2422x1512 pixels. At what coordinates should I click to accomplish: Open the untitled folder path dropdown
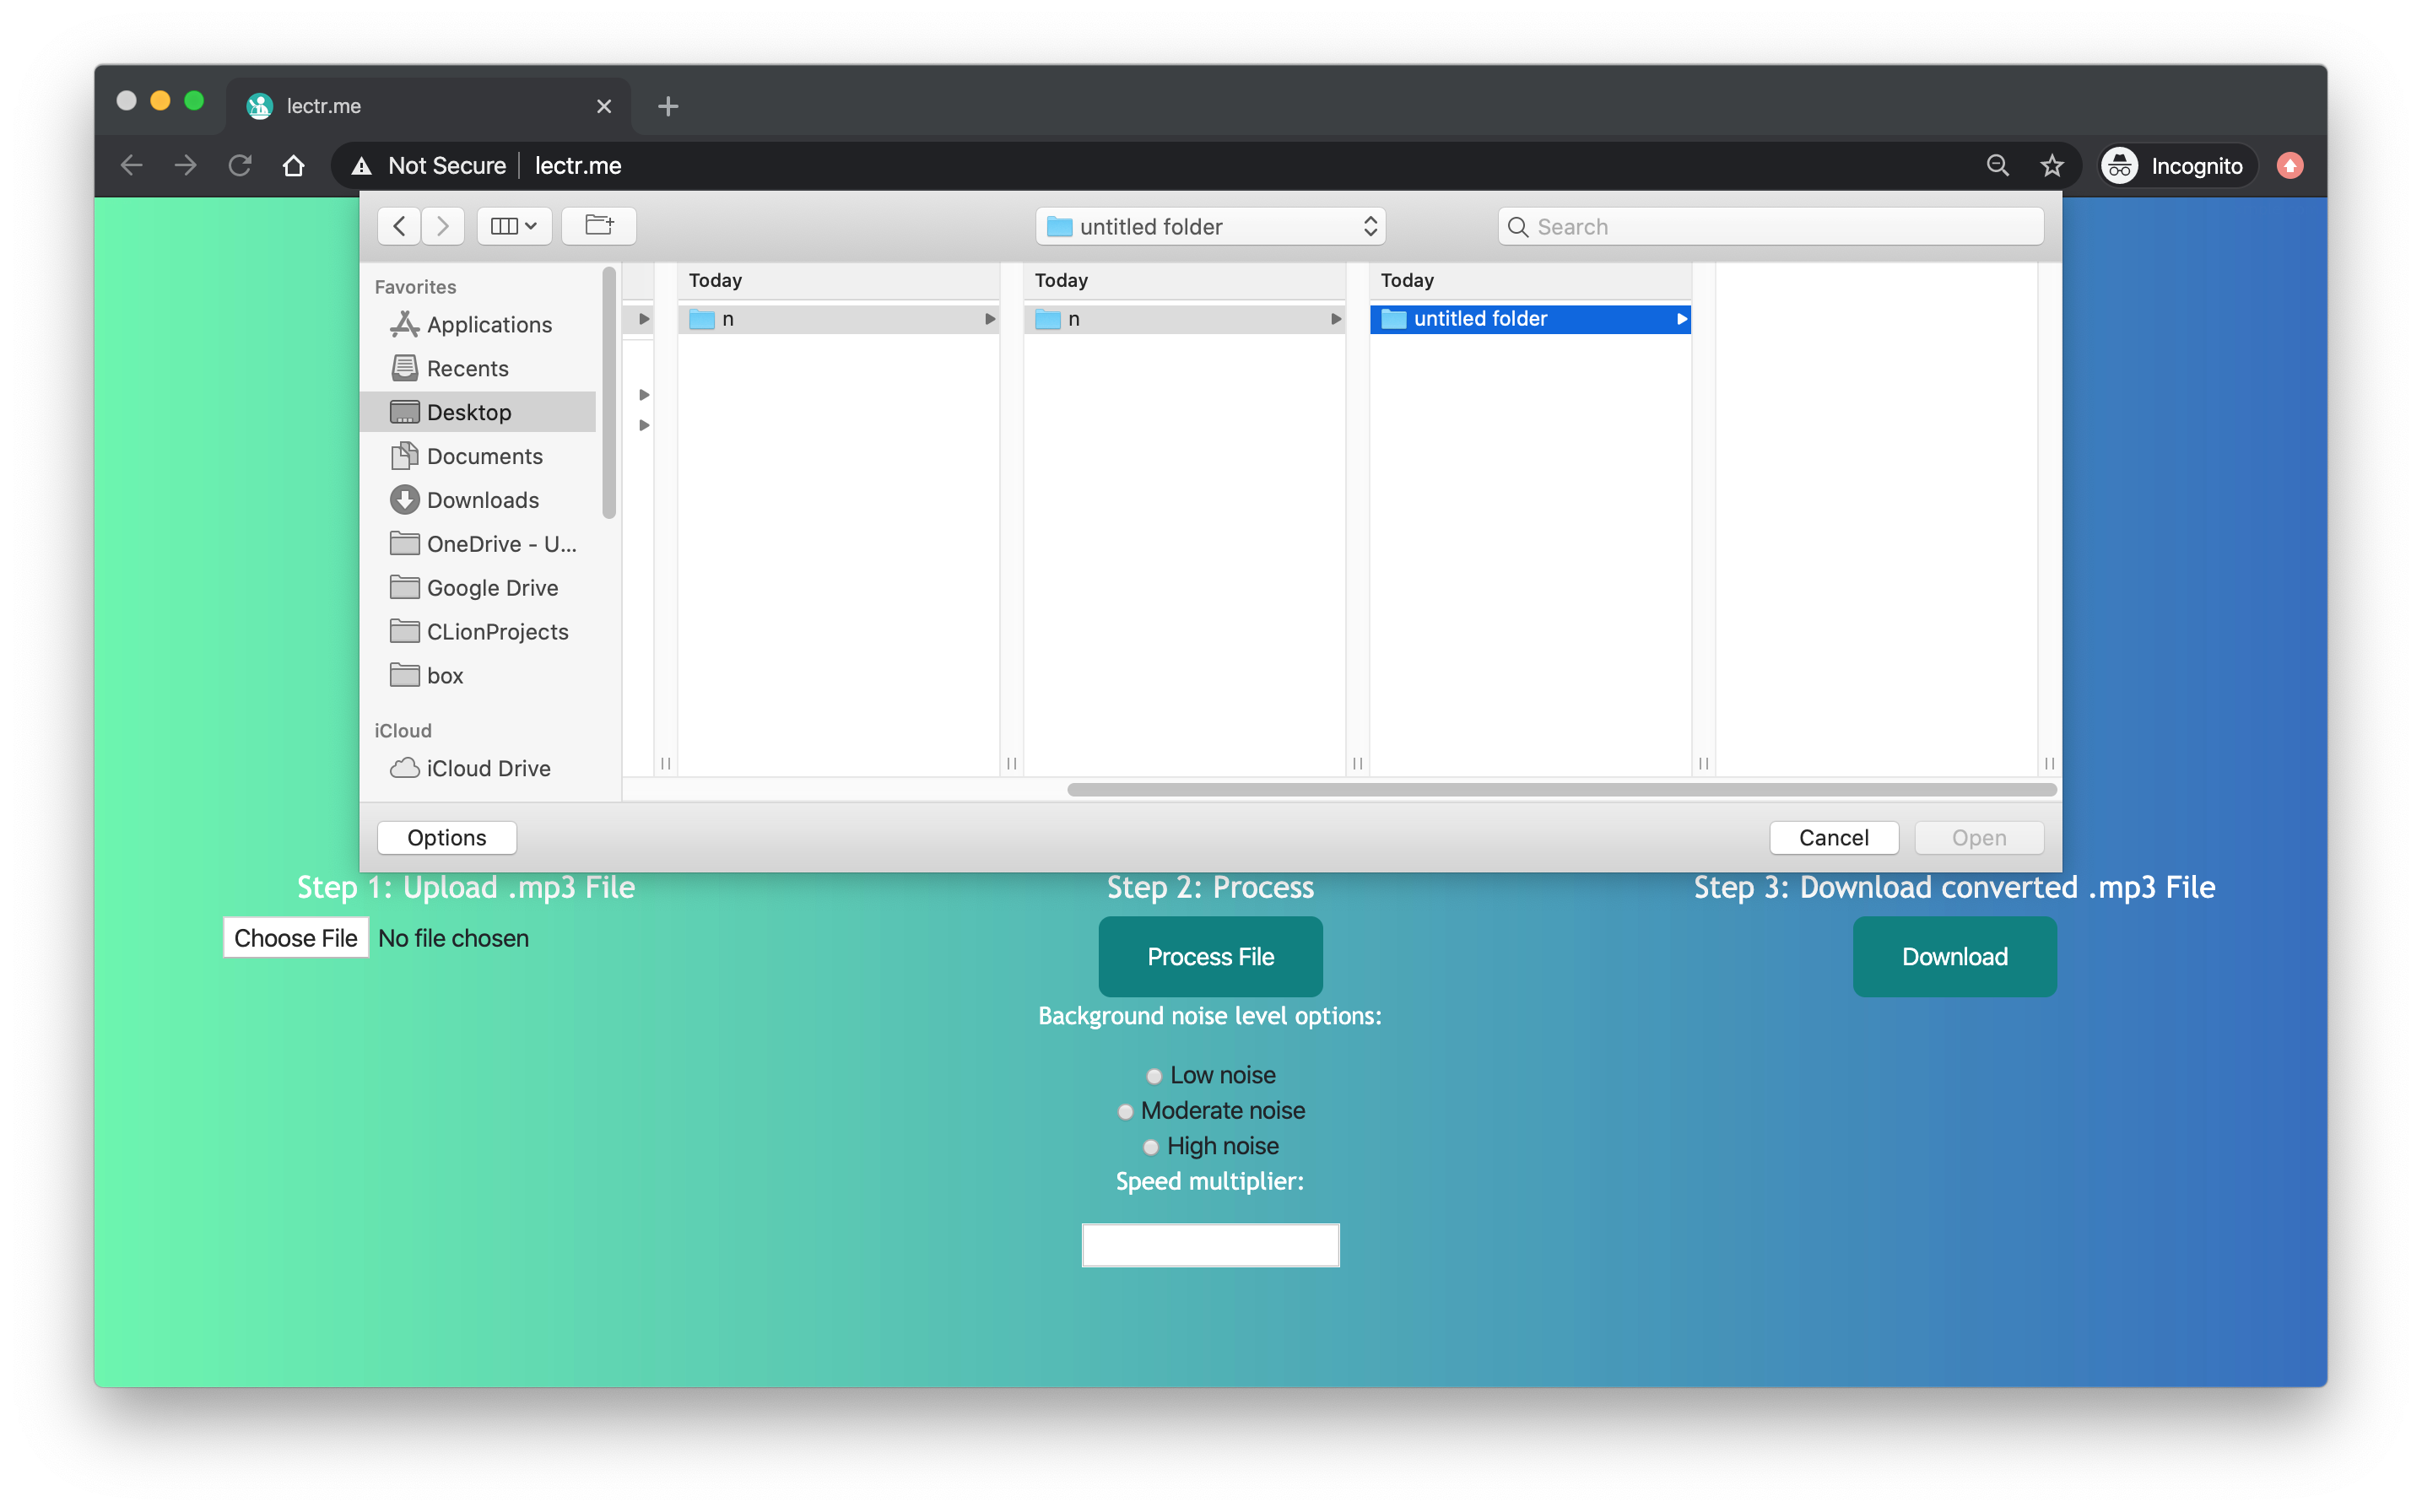click(x=1210, y=227)
